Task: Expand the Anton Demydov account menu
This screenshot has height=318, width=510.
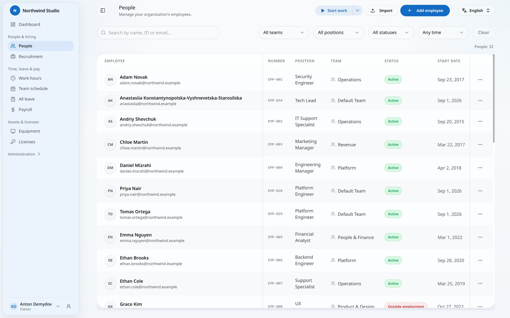Action: [35, 306]
